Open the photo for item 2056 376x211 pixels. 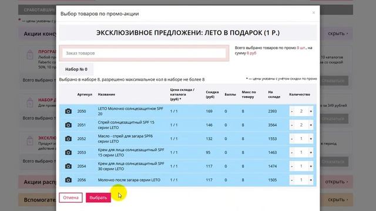pos(68,180)
